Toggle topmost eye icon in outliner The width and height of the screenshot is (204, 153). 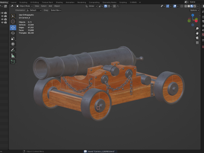coord(2,13)
